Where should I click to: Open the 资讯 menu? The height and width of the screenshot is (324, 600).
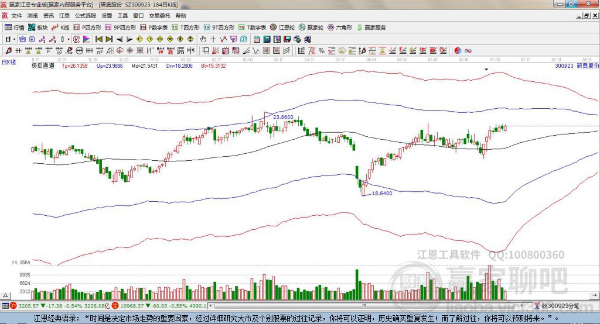coord(48,16)
